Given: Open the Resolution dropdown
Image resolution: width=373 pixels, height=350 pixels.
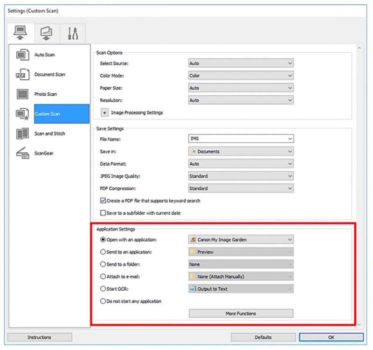Looking at the screenshot, I should 241,100.
